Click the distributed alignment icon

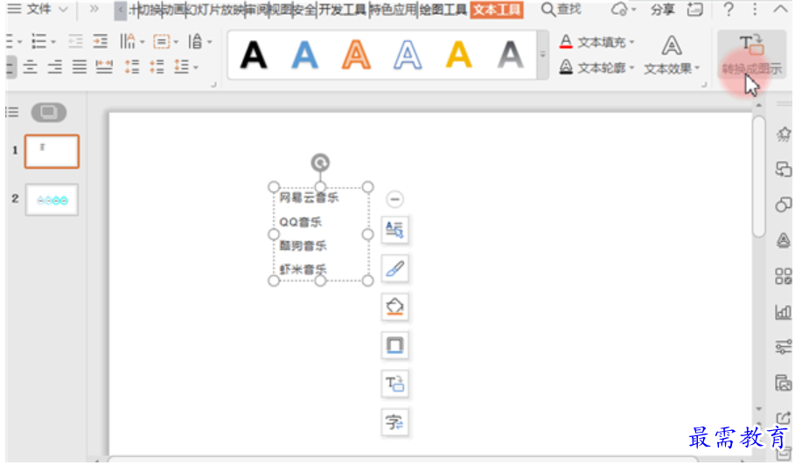(x=104, y=66)
